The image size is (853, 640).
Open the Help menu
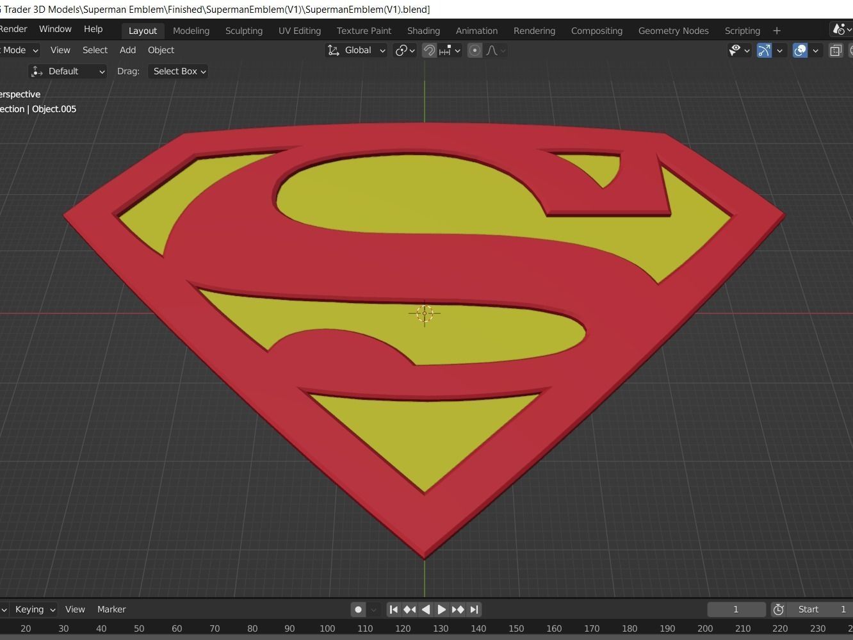93,29
